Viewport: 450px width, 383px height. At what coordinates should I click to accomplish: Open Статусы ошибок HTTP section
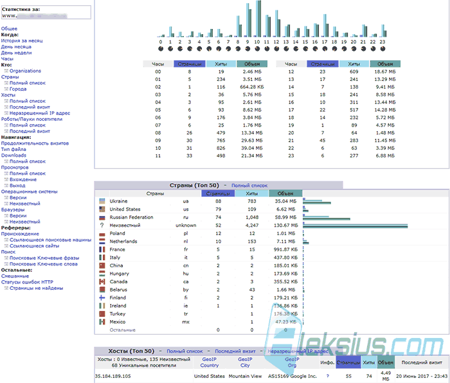click(27, 282)
